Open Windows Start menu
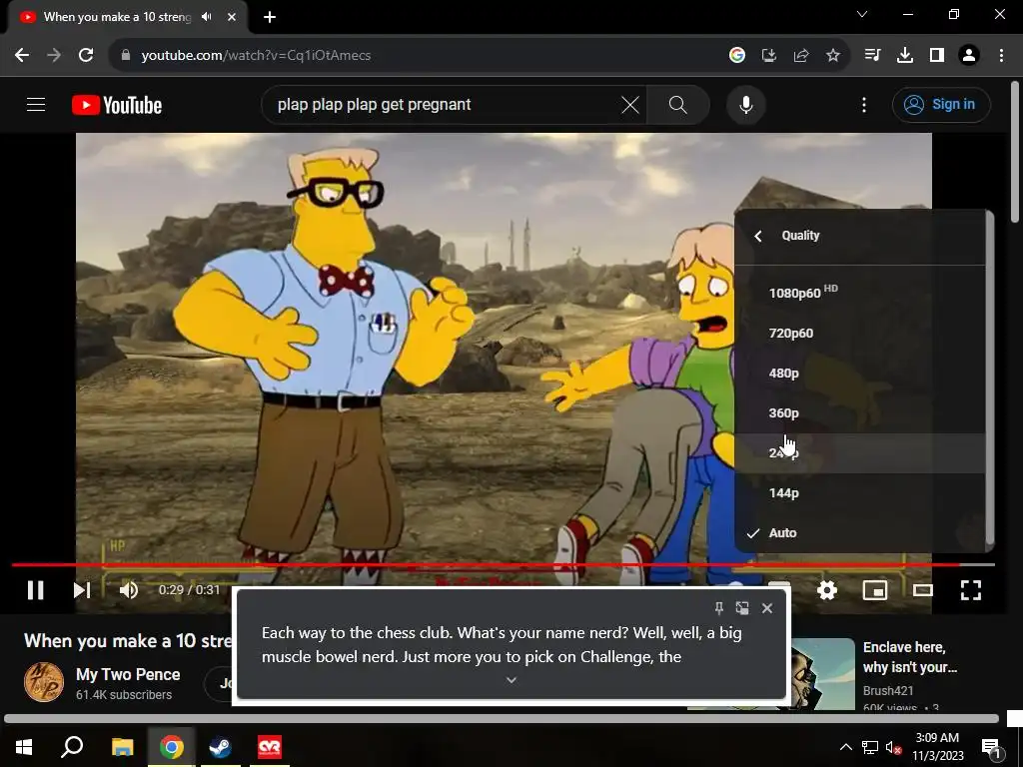The image size is (1023, 767). pyautogui.click(x=24, y=747)
